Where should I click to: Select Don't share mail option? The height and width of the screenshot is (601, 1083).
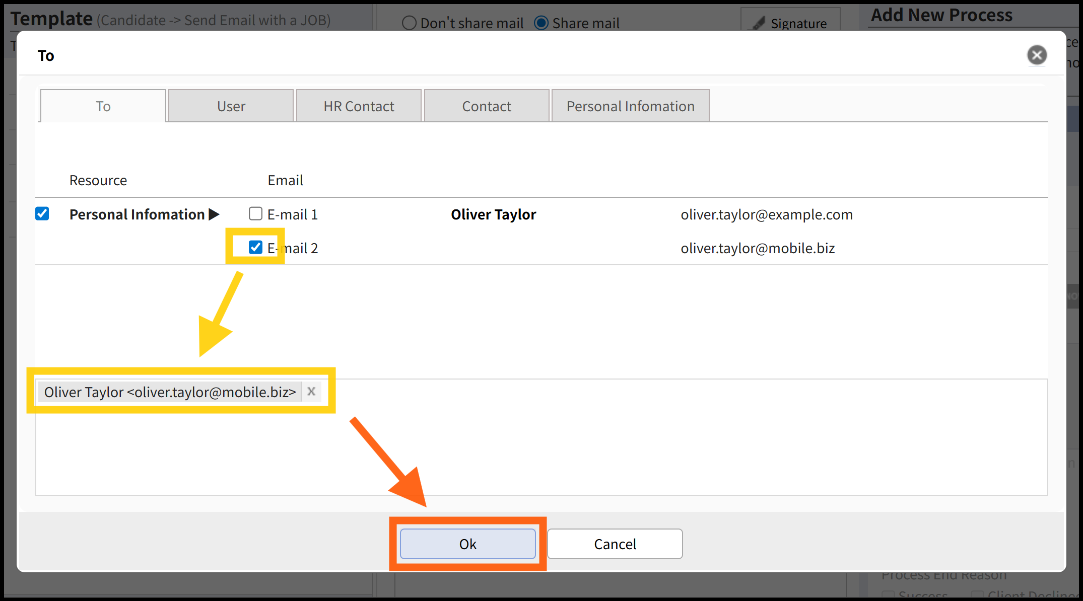409,23
